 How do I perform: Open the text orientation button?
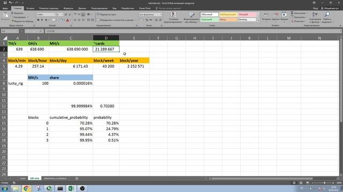tap(88, 14)
